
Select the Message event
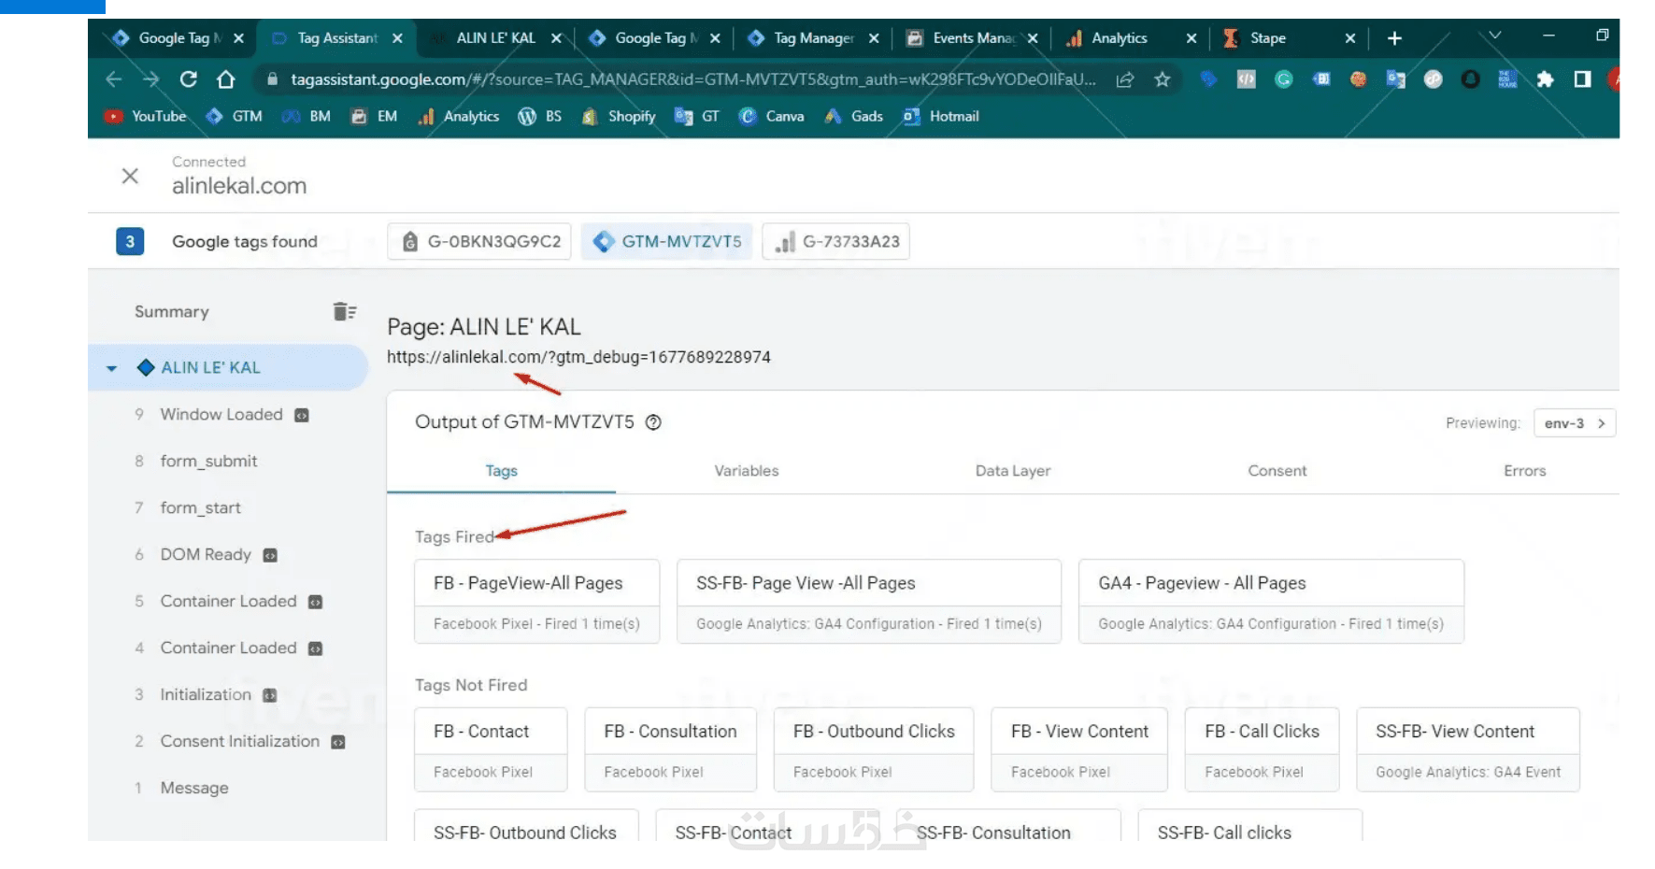tap(194, 789)
